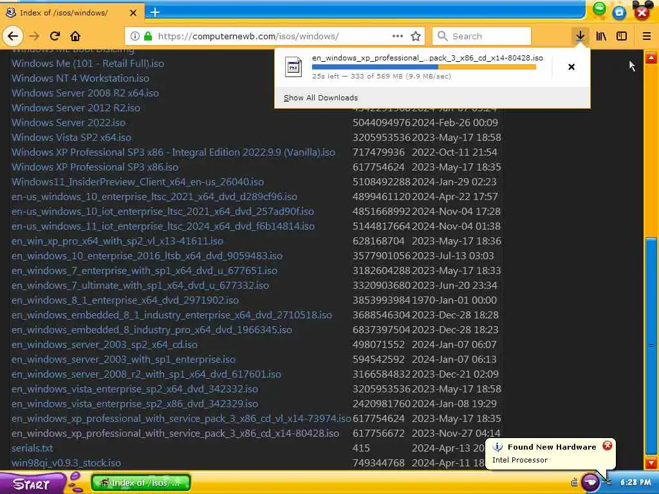
Task: Click the green padlock security icon
Action: (x=147, y=36)
